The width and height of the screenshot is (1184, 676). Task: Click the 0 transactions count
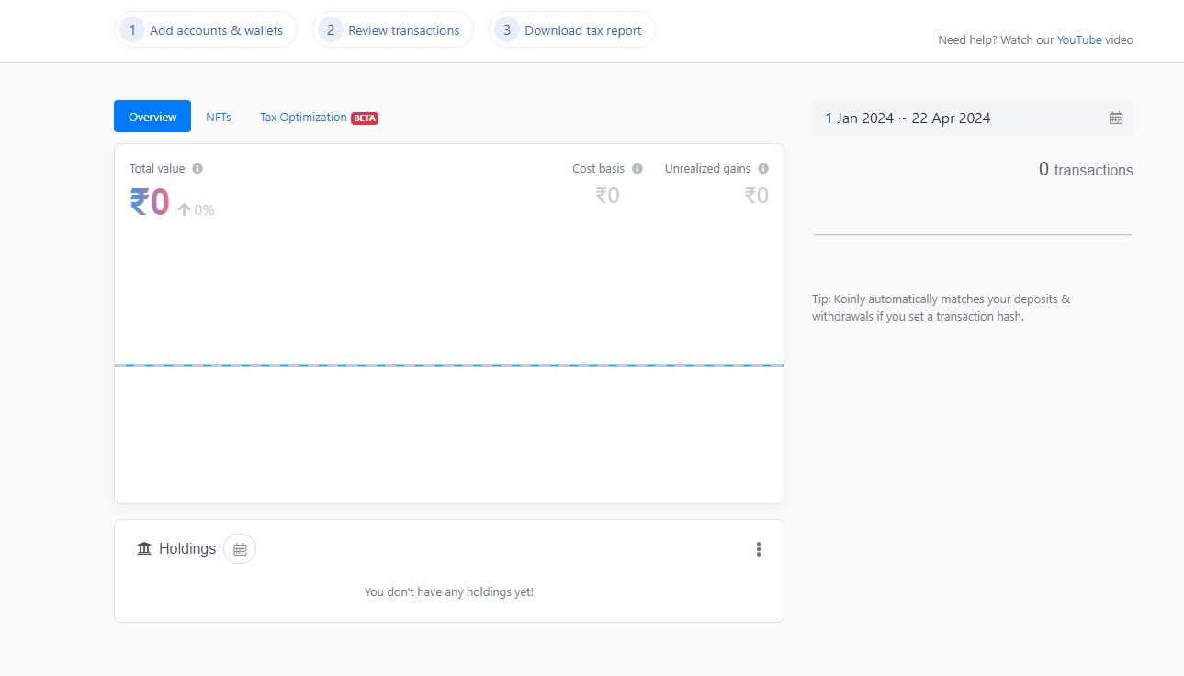point(1086,170)
